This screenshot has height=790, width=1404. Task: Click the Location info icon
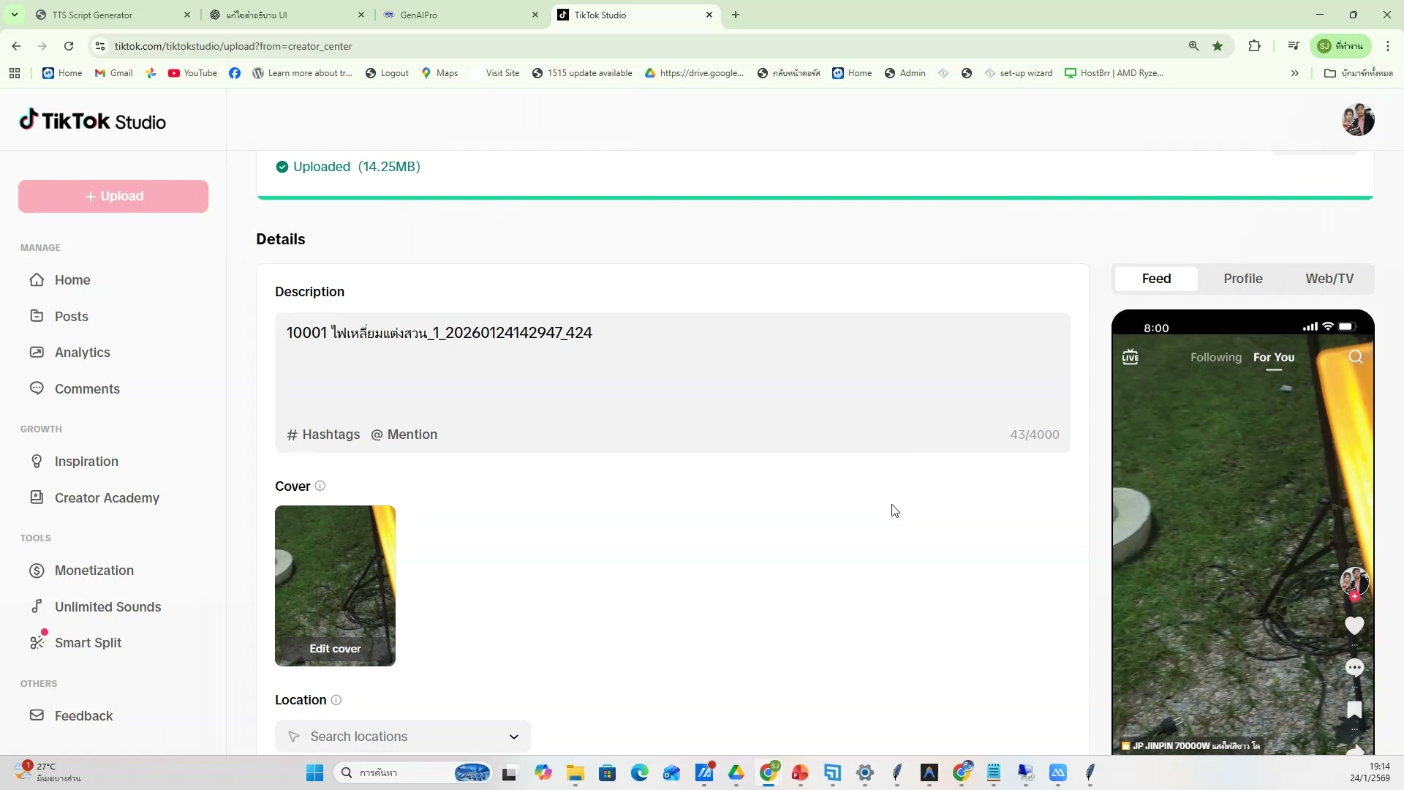(336, 700)
